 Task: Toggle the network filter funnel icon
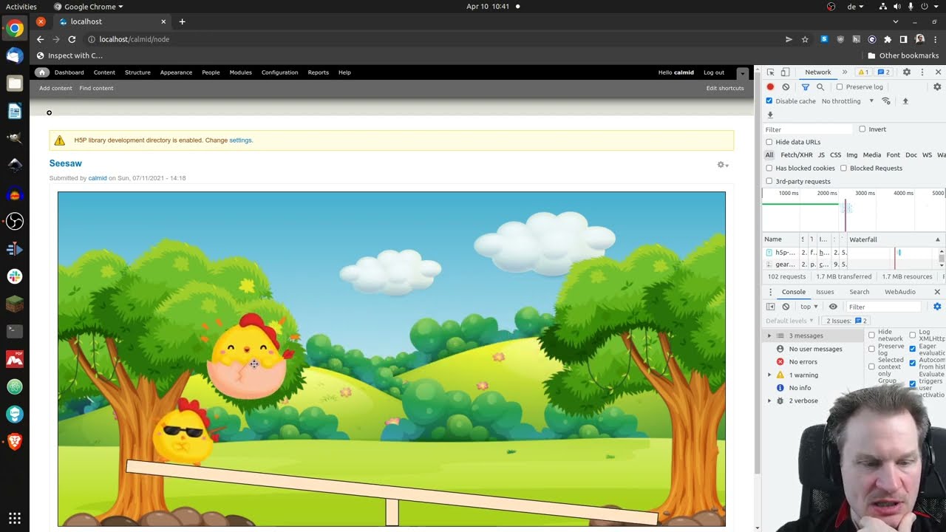point(806,87)
